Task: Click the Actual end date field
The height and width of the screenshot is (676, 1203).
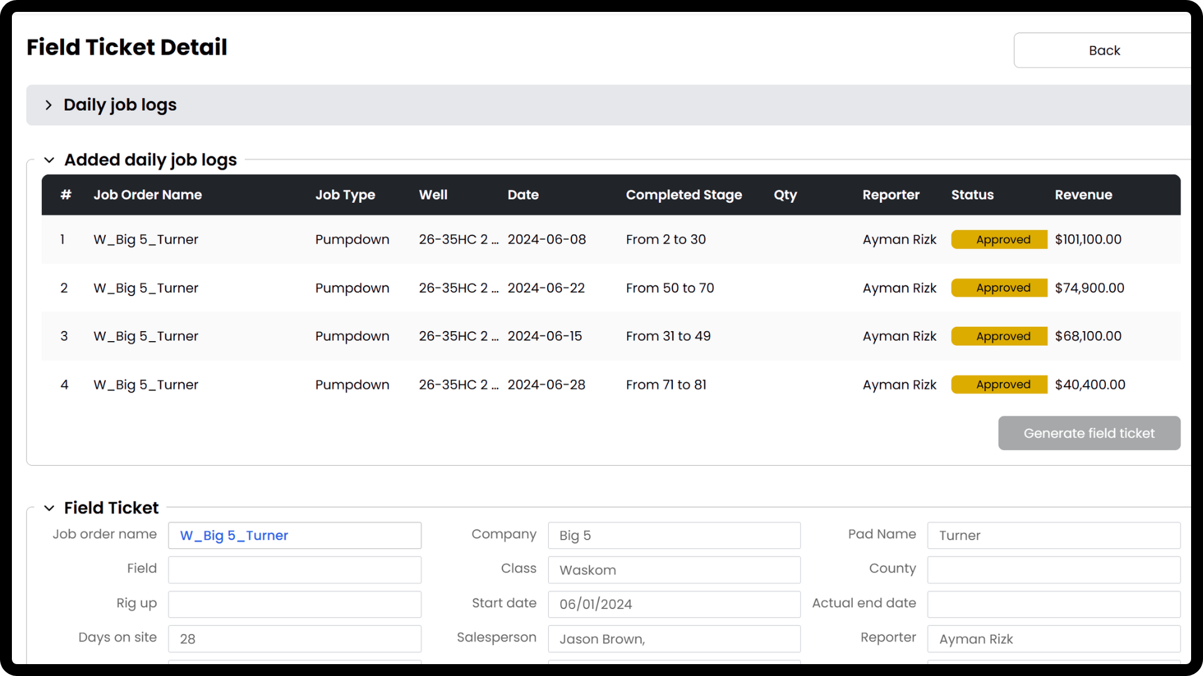Action: click(x=1053, y=605)
